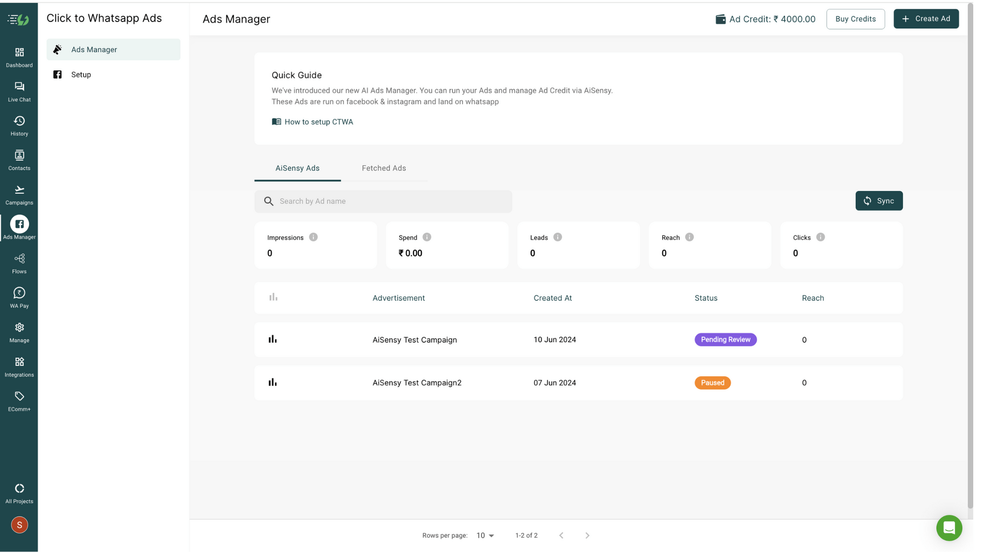Click the user avatar S
Image resolution: width=982 pixels, height=552 pixels.
(19, 525)
